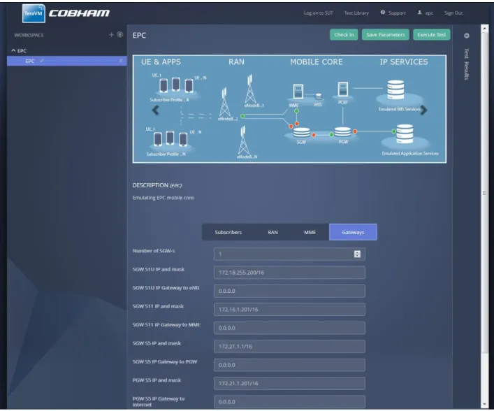The width and height of the screenshot is (494, 411).
Task: Click the eNodeB..2 tower icon
Action: click(224, 103)
